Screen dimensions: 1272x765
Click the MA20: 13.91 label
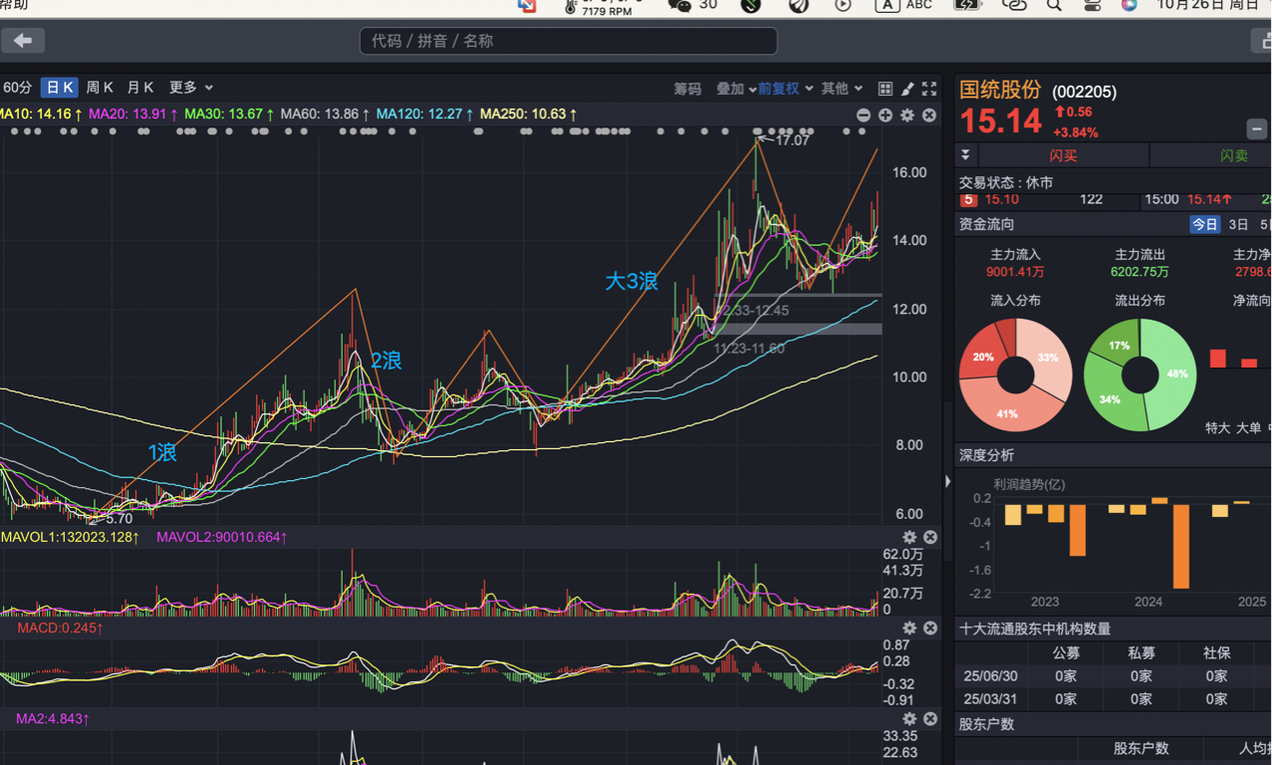(x=133, y=115)
